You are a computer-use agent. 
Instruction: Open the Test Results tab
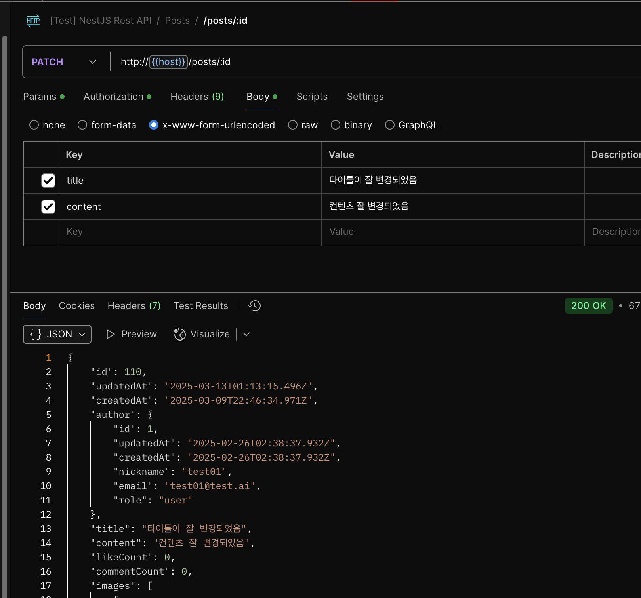[x=201, y=306]
